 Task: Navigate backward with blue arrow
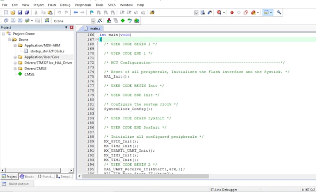click(76, 13)
